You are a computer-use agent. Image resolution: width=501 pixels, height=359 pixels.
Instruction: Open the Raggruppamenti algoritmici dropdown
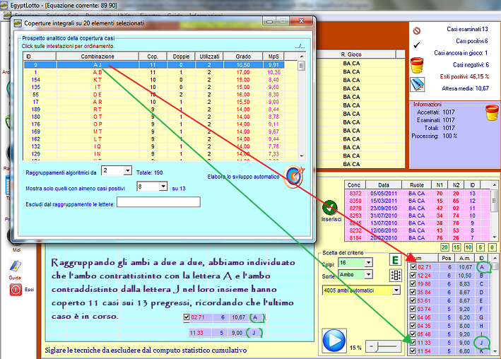click(127, 170)
